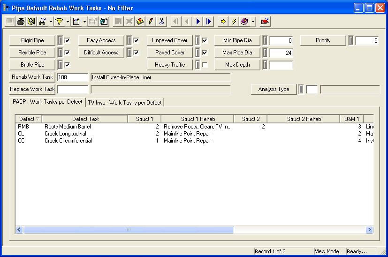Click the report document icon

pos(76,22)
